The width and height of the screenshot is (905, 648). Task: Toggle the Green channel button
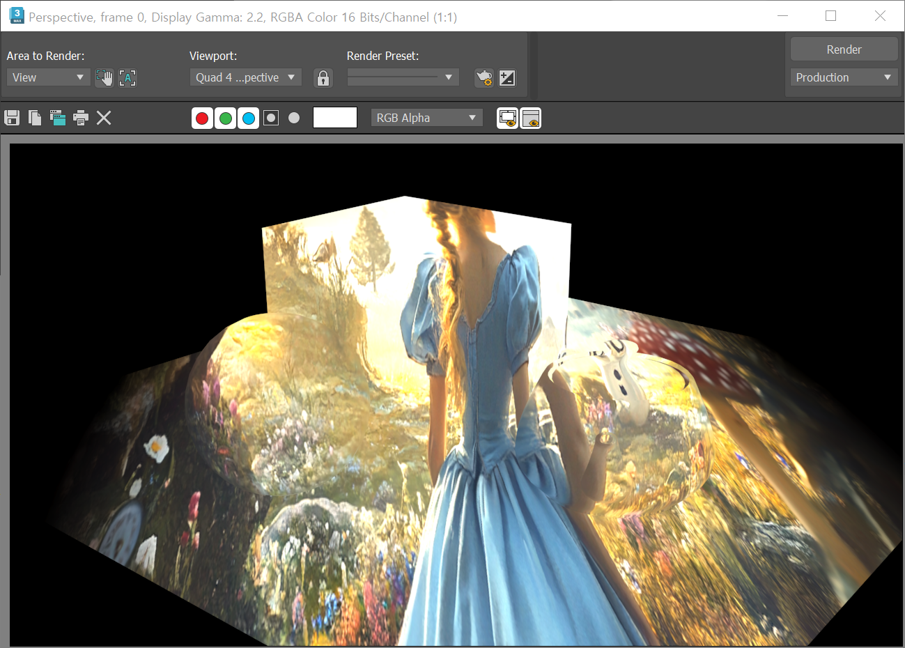tap(225, 118)
